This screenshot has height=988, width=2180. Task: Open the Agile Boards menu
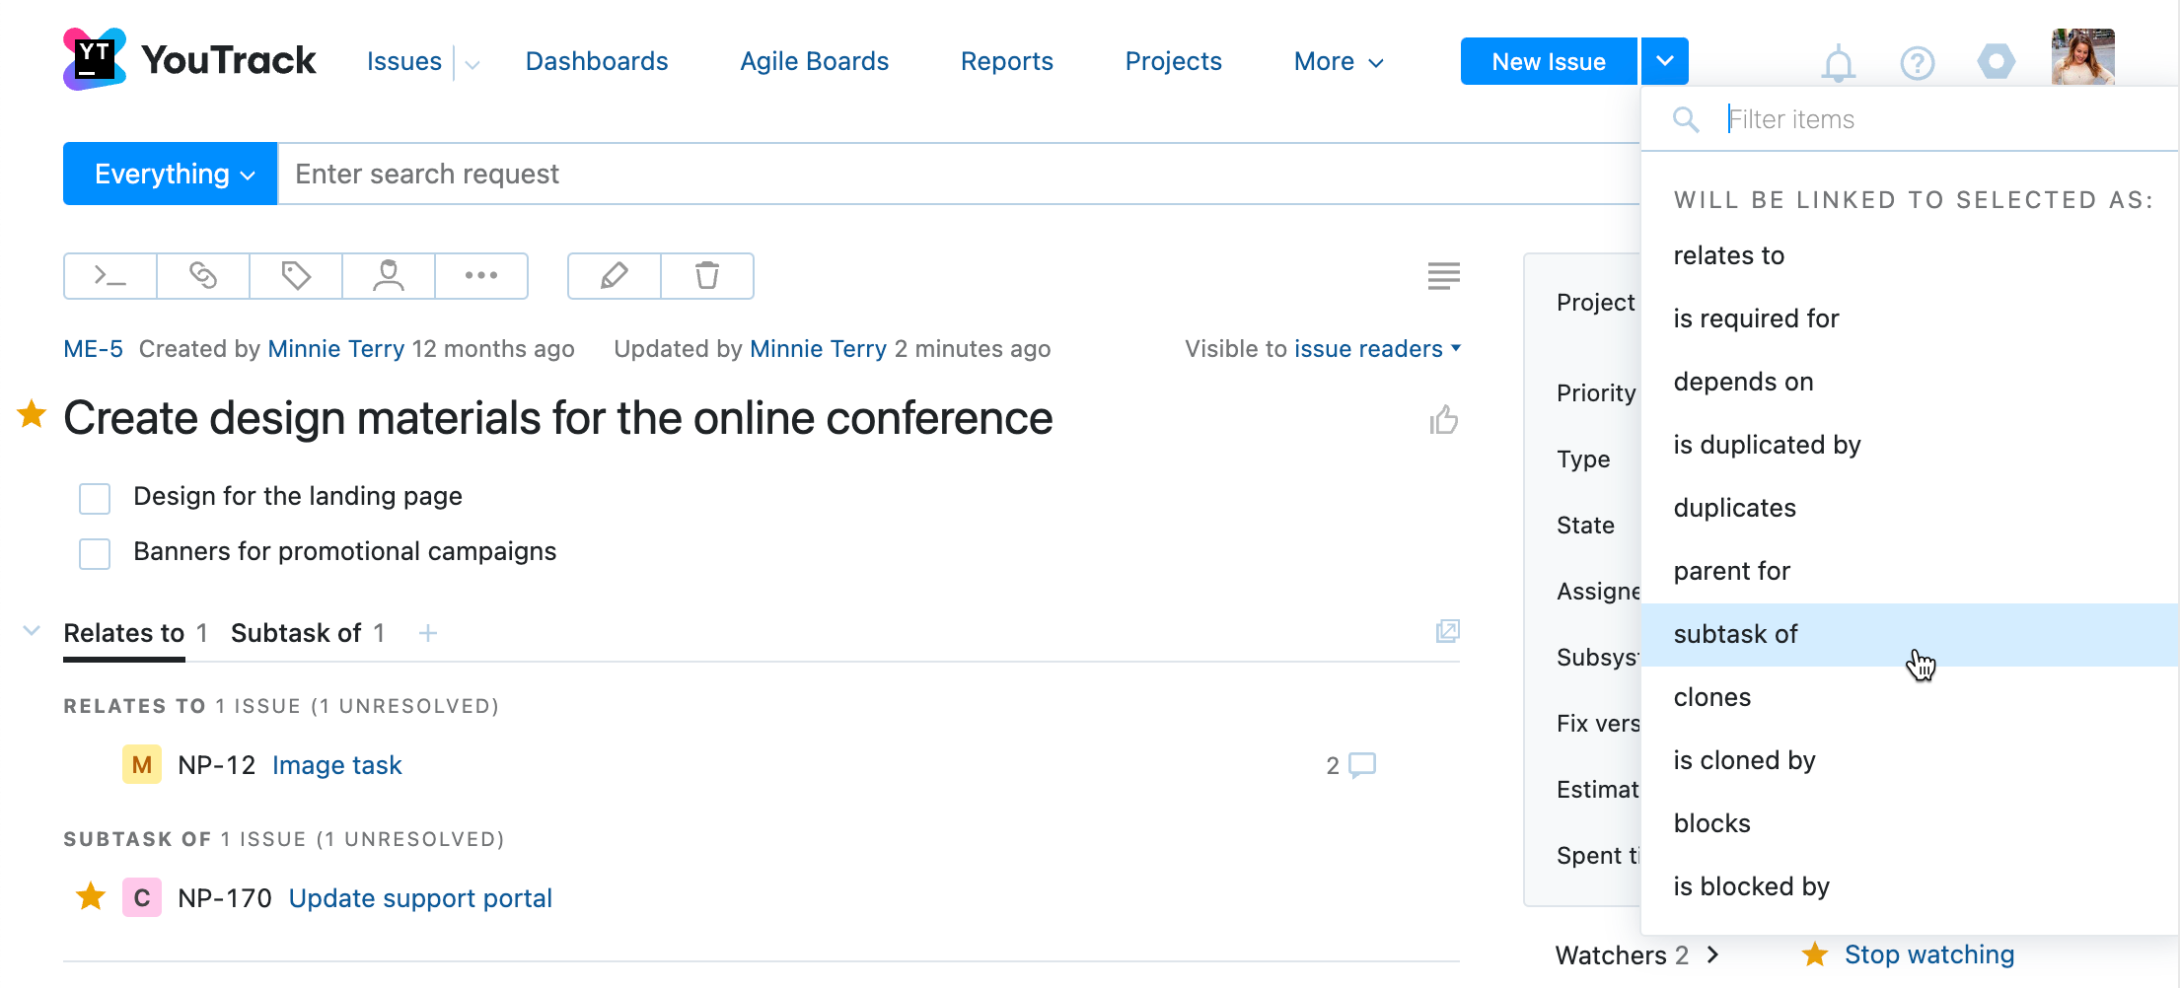pos(814,61)
